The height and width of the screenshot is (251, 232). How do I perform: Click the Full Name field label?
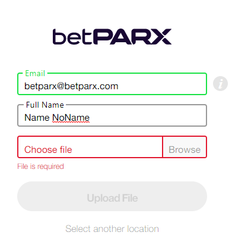[45, 105]
